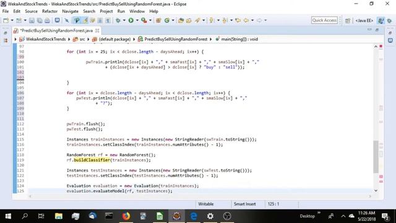Open the Package Explorer fast view icon

tap(6, 40)
